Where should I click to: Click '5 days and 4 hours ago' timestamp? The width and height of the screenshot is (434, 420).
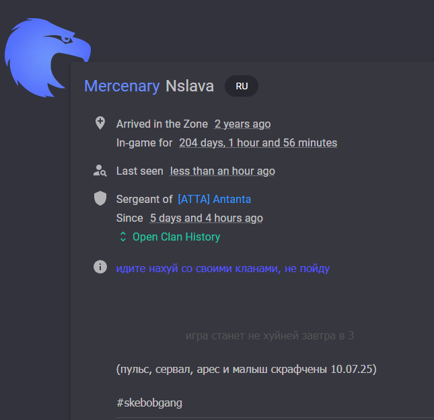206,218
